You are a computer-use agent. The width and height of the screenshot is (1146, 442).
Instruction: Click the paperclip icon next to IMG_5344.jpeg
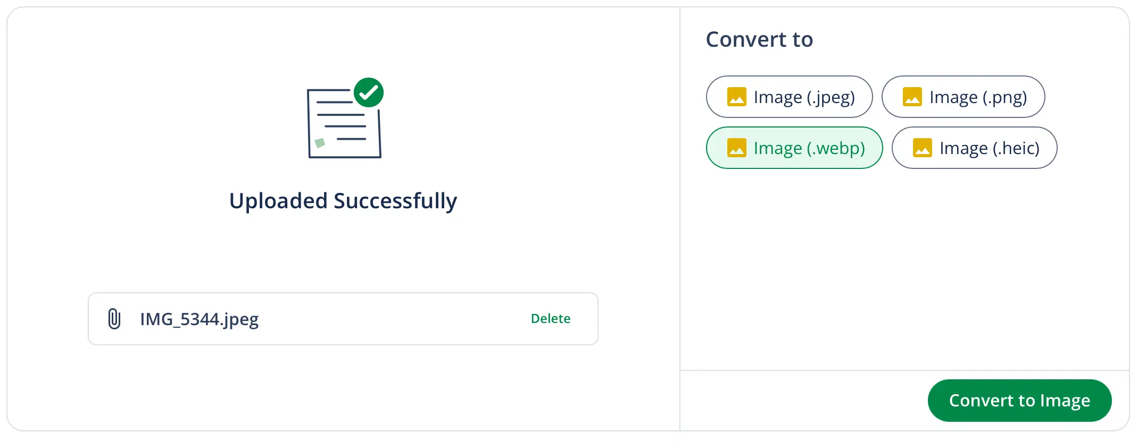click(x=112, y=319)
